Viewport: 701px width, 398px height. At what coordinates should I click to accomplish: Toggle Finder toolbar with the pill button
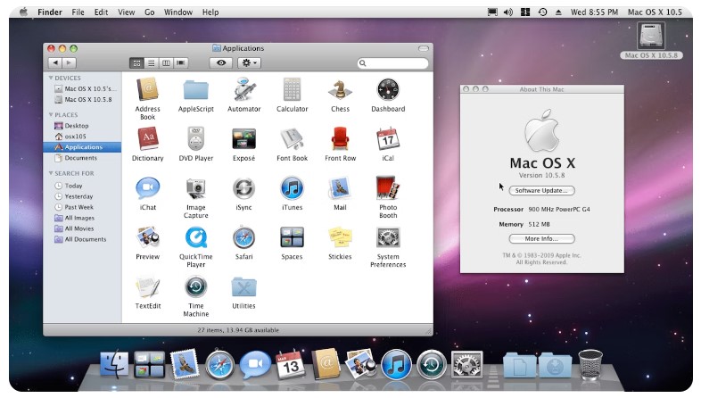(x=424, y=48)
